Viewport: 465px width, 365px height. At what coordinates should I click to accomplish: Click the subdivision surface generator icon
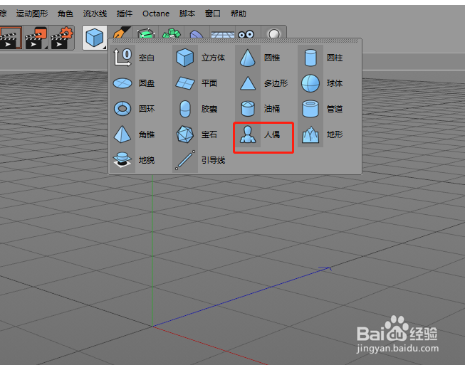tap(146, 33)
